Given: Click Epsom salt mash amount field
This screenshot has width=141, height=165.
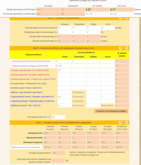Looking at the screenshot, I should click(x=65, y=79).
